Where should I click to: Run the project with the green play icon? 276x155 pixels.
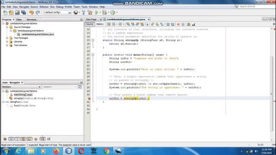pos(97,12)
